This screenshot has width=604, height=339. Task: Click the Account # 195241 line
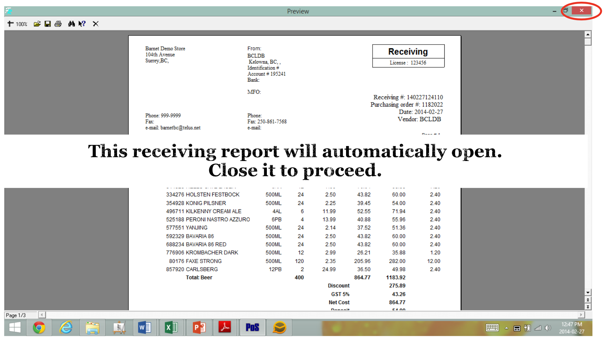pos(267,74)
